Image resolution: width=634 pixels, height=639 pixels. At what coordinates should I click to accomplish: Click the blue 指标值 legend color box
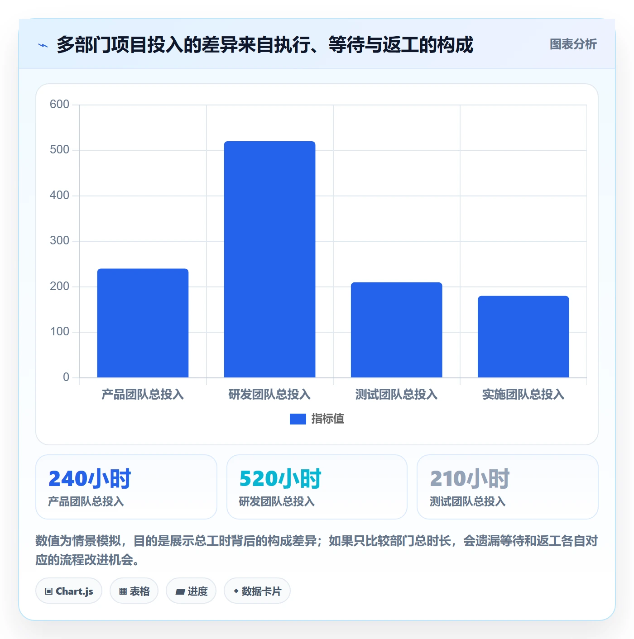point(298,419)
